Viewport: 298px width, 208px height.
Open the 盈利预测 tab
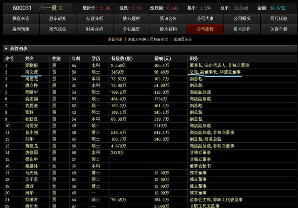click(21, 29)
